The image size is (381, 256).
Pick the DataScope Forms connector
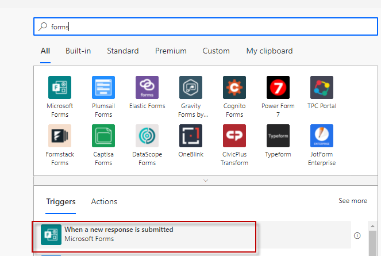pos(147,136)
